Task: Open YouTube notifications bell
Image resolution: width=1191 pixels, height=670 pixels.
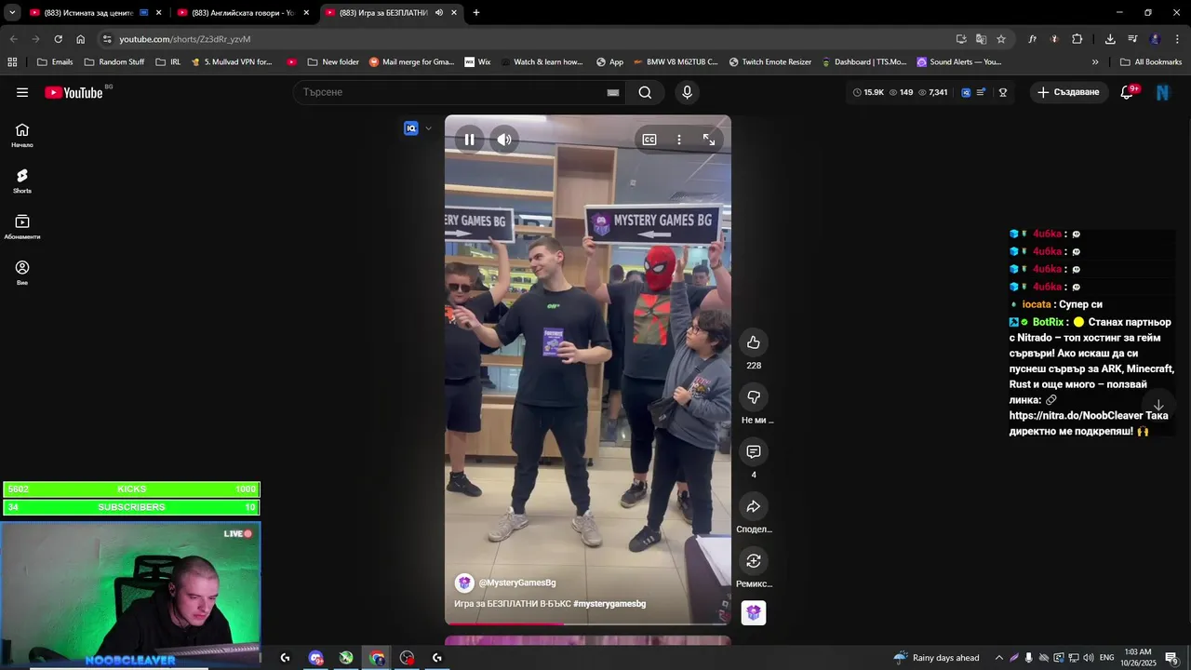Action: [1127, 92]
